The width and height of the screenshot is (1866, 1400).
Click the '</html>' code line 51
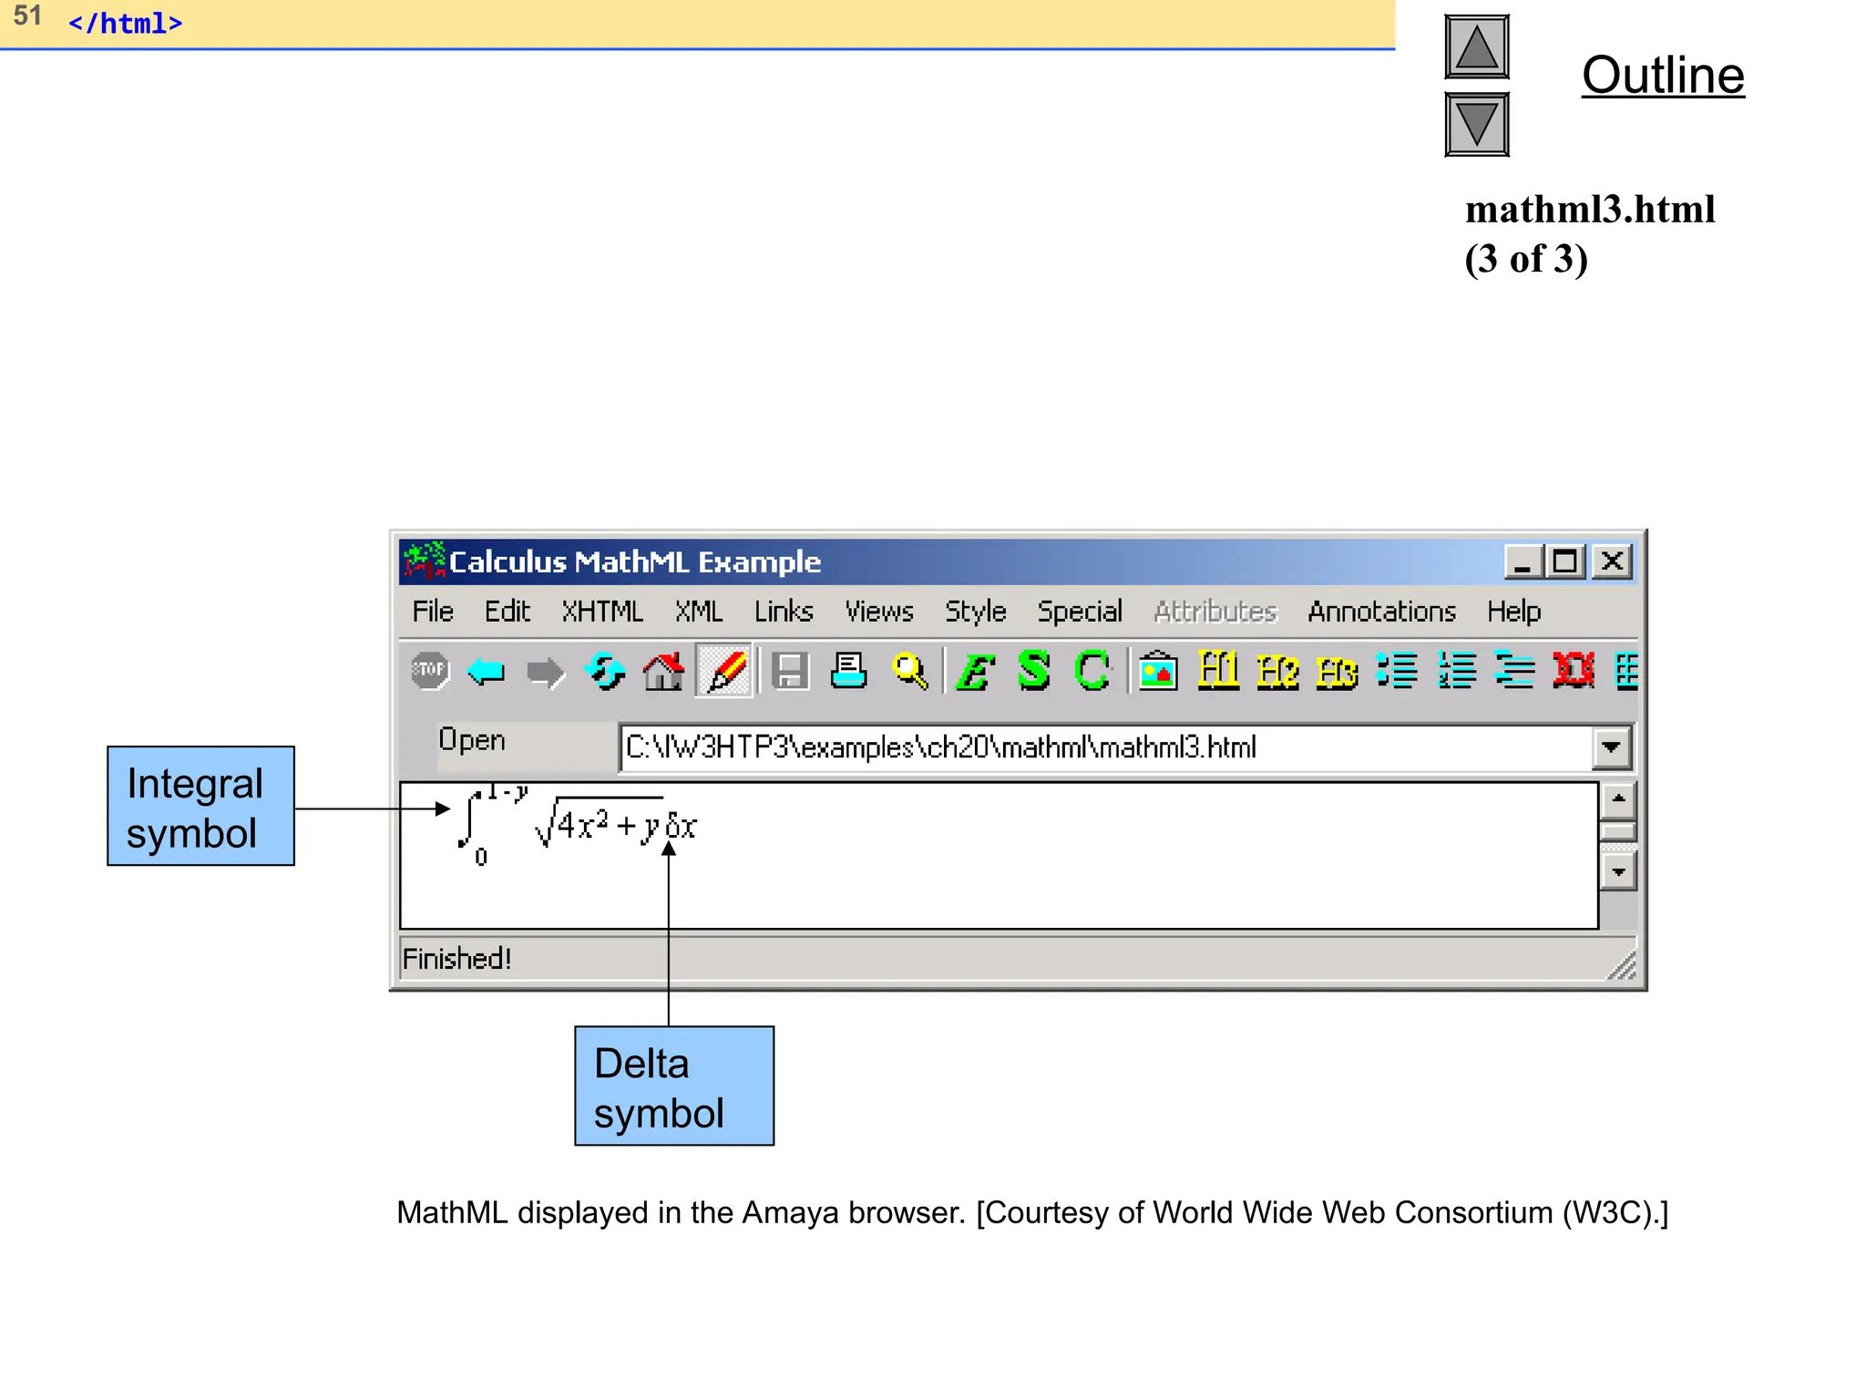125,23
